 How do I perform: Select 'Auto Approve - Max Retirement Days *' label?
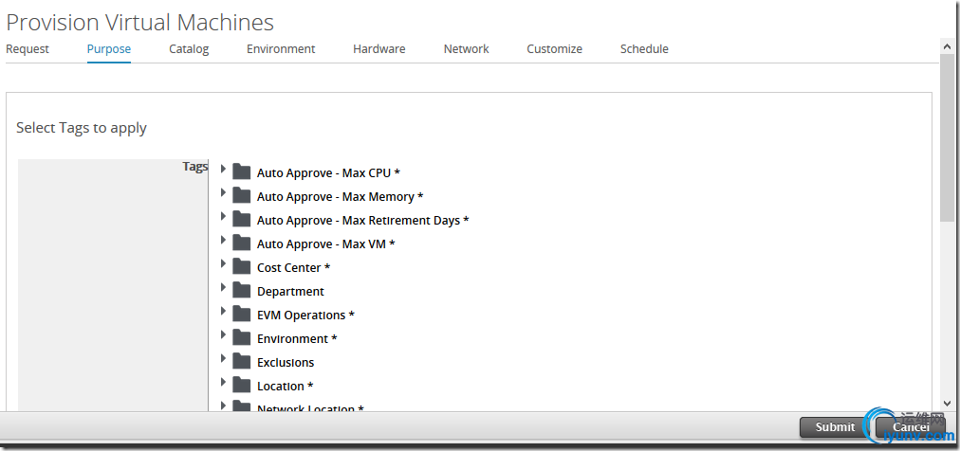[362, 220]
